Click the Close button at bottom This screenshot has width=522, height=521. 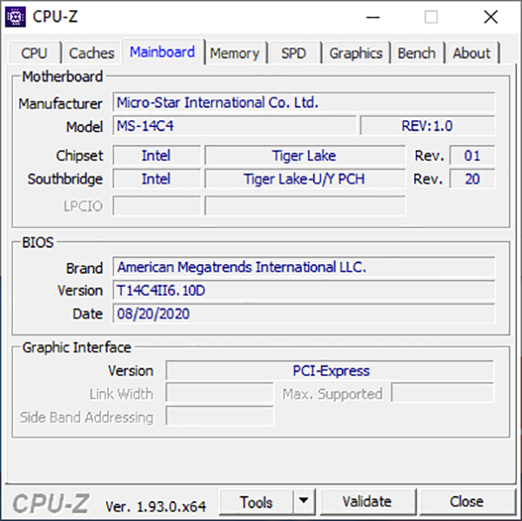coord(466,502)
